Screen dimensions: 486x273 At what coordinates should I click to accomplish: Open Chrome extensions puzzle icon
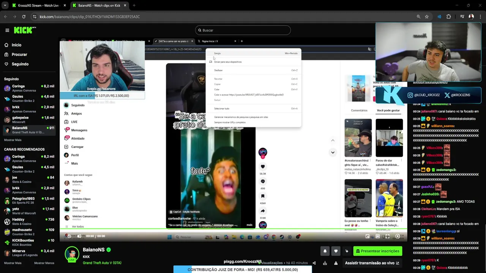coord(449,17)
